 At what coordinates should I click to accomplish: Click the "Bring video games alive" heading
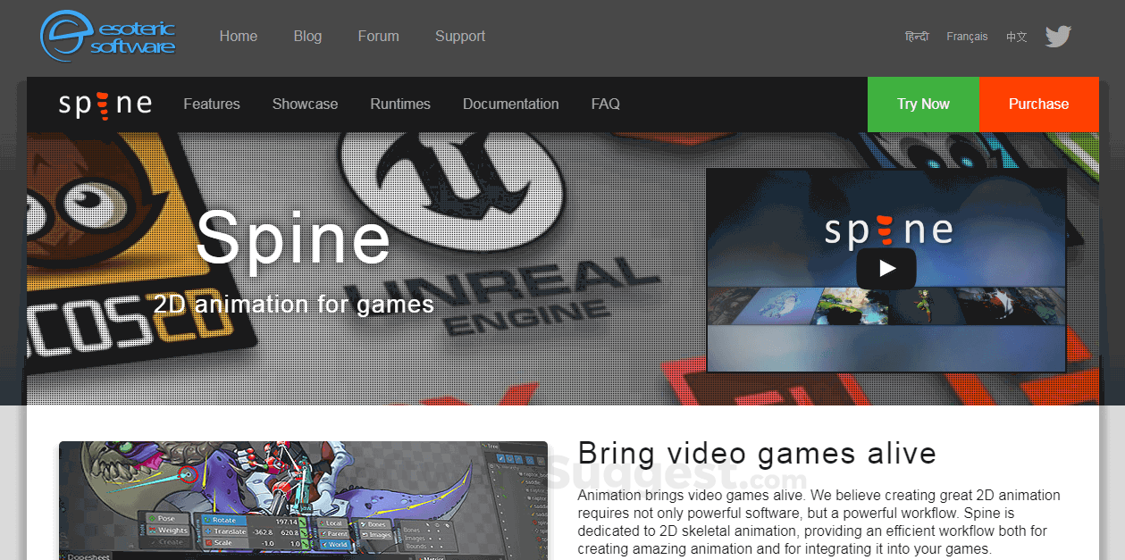coord(757,453)
